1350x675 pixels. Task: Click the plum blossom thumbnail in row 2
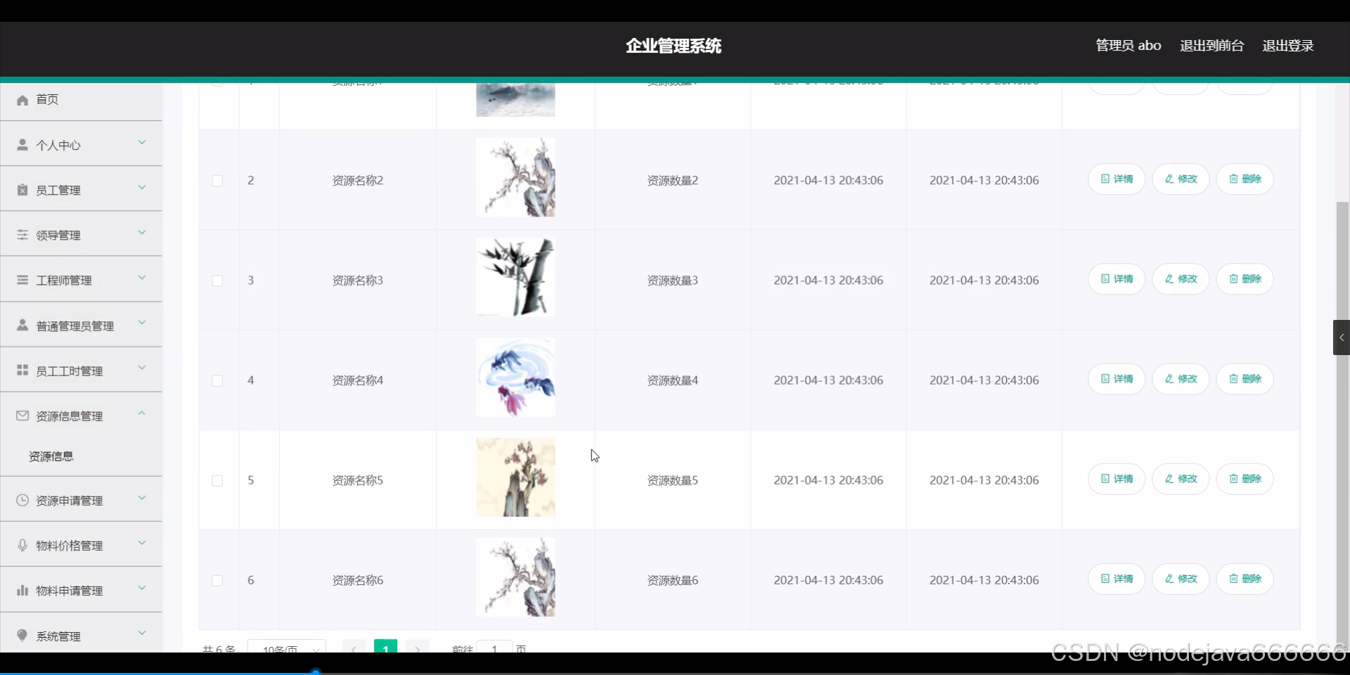(x=515, y=177)
